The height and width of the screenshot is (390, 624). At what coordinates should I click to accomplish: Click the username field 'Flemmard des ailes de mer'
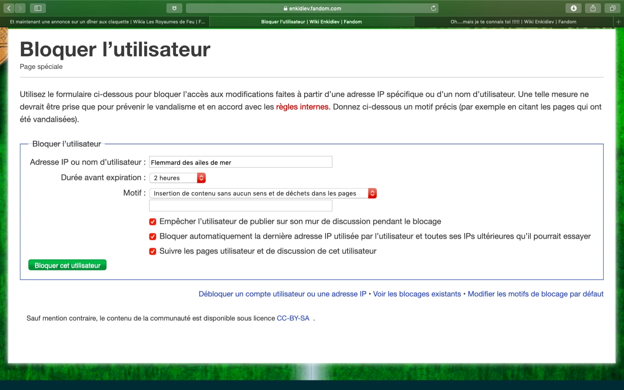pos(240,162)
